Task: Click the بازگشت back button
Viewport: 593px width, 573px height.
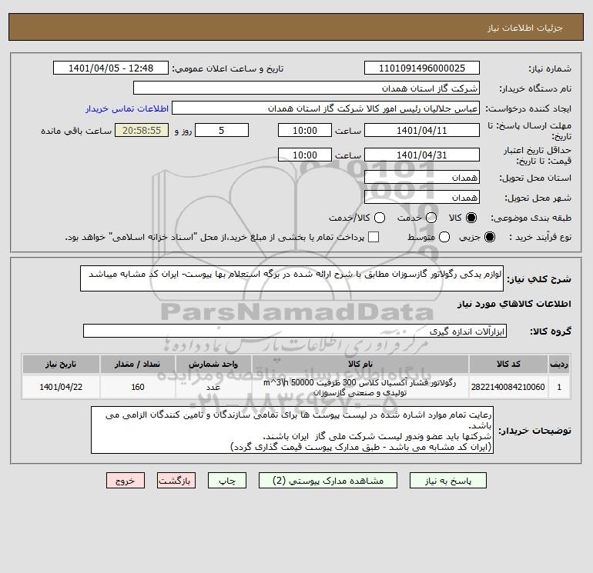Action: point(176,481)
